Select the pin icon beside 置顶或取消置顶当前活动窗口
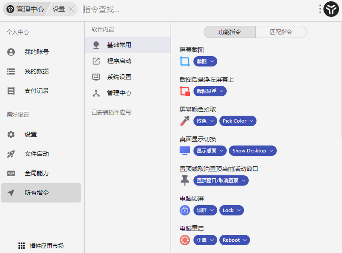The image size is (342, 253). tap(185, 180)
